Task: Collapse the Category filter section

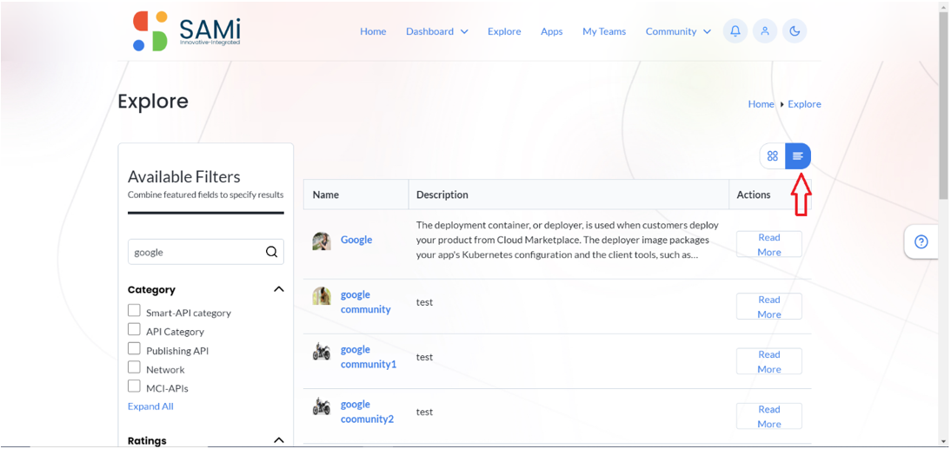Action: (278, 289)
